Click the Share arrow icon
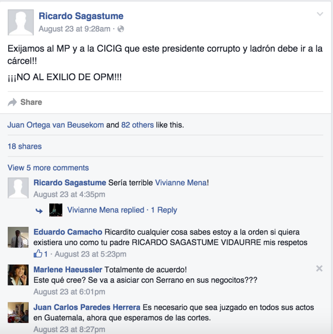Viewport: 333px width, 334px height. 12,102
